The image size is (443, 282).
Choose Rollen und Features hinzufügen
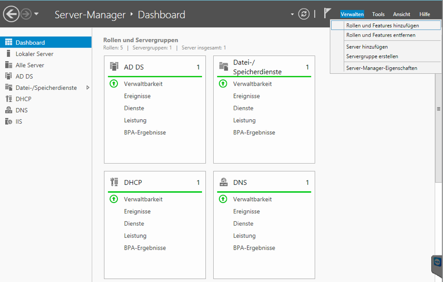click(386, 25)
